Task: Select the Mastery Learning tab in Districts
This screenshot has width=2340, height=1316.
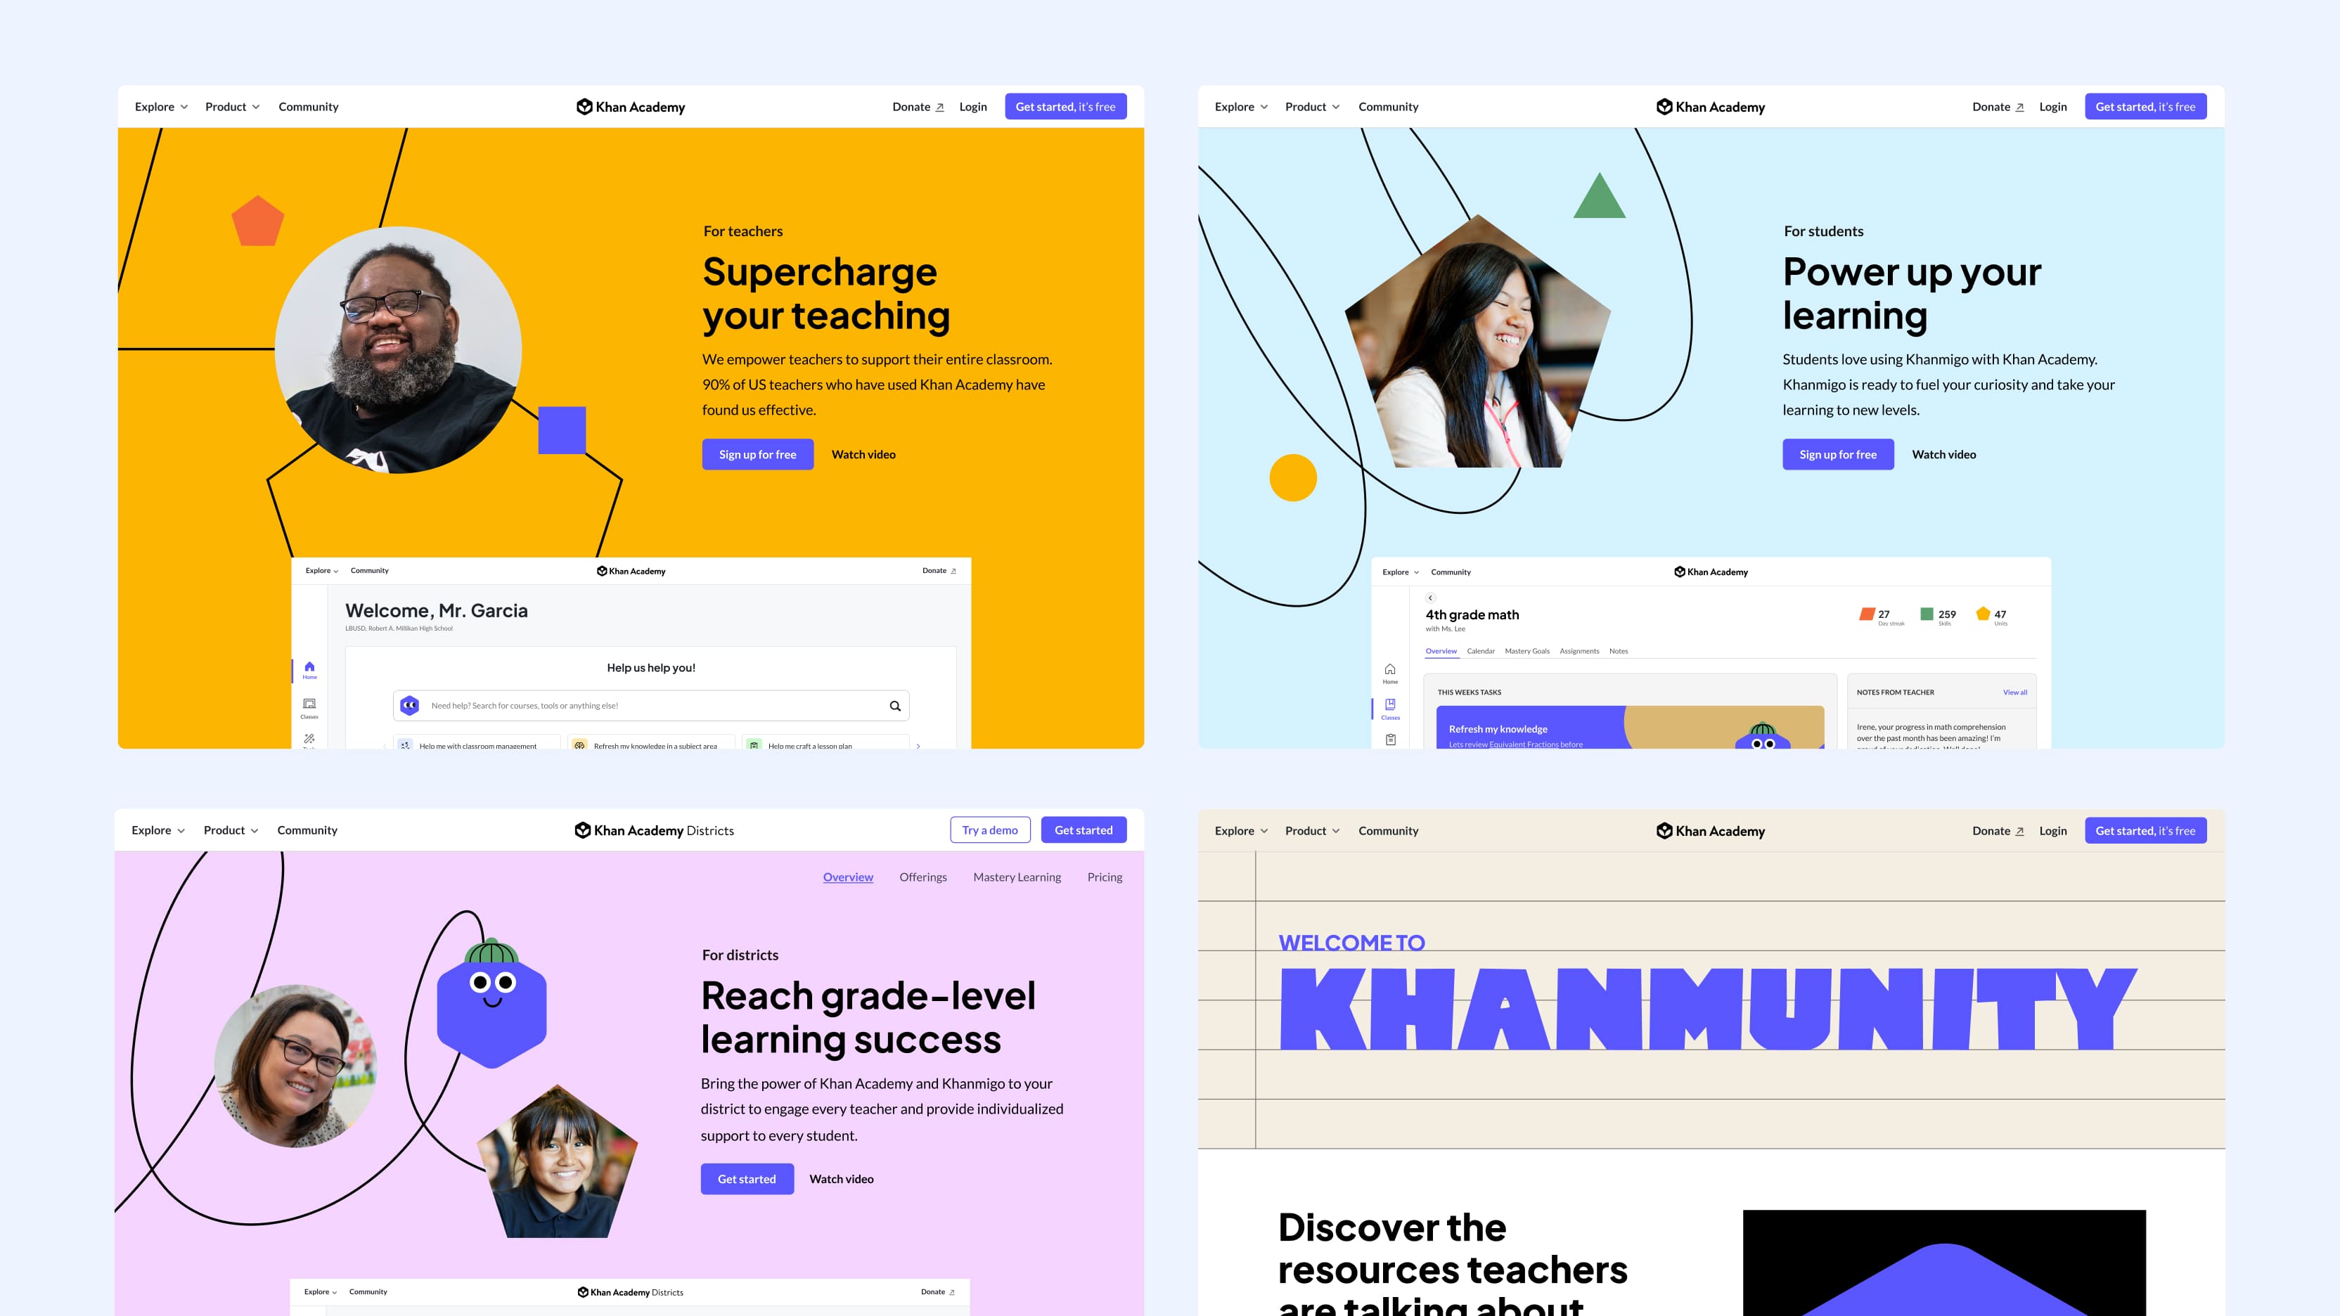Action: click(x=1016, y=876)
